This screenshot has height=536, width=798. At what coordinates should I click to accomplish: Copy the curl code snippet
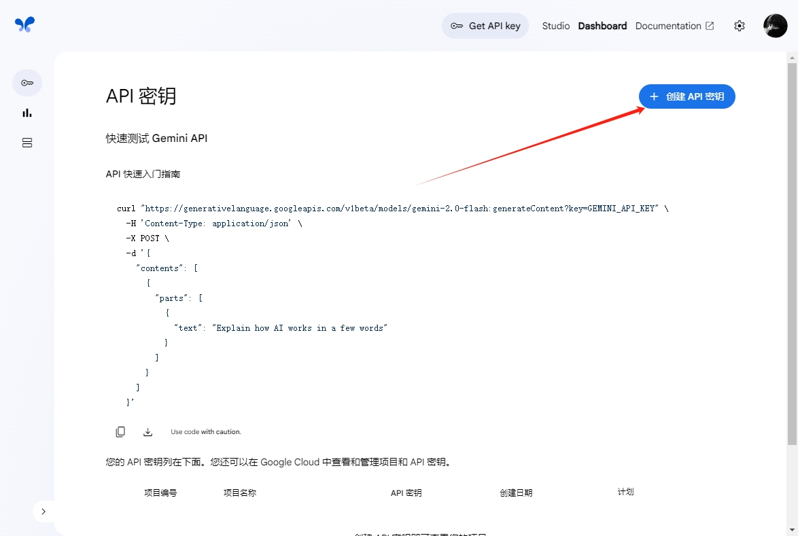click(120, 432)
